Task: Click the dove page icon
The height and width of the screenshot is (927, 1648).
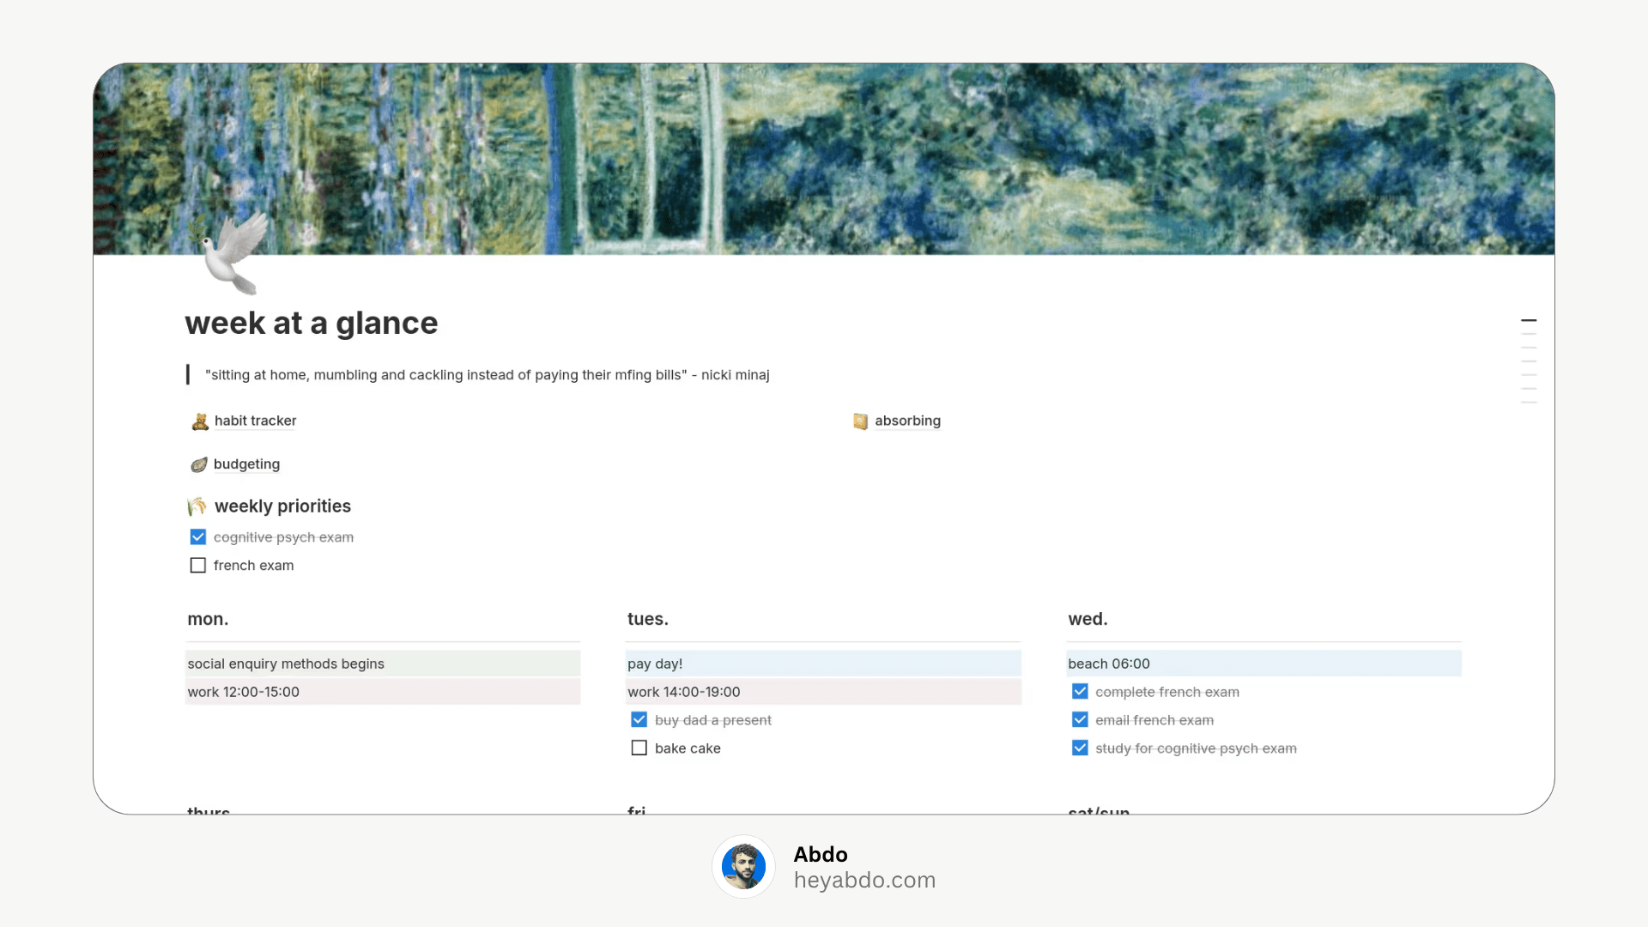Action: pos(230,253)
